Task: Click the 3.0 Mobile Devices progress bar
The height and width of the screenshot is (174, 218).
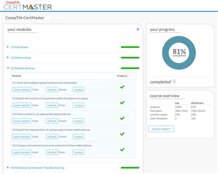Action: pyautogui.click(x=130, y=68)
